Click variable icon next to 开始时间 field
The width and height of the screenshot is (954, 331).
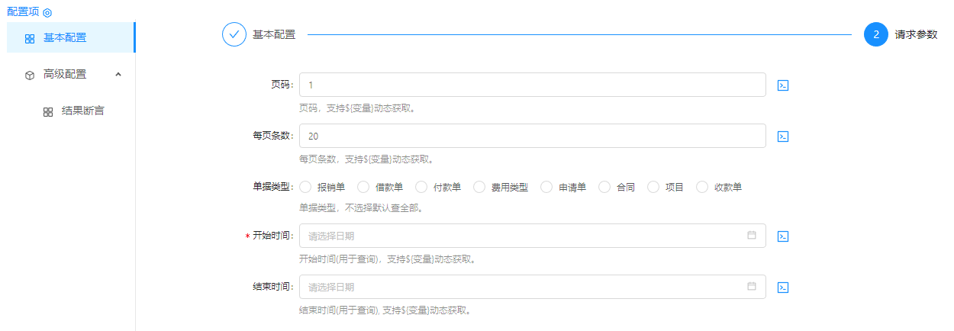(782, 236)
